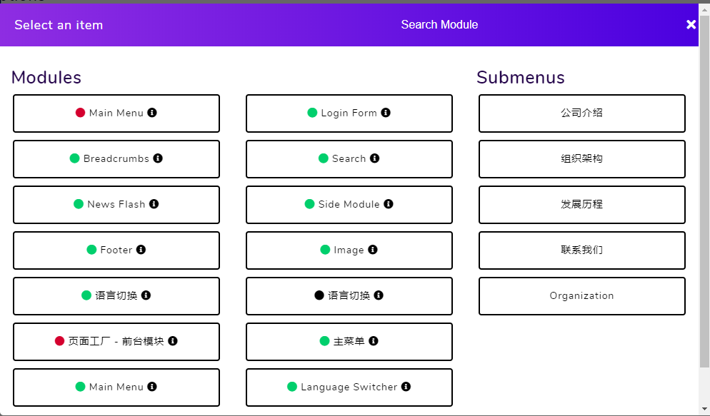Click the Footer module info icon
The image size is (710, 416).
(x=141, y=250)
